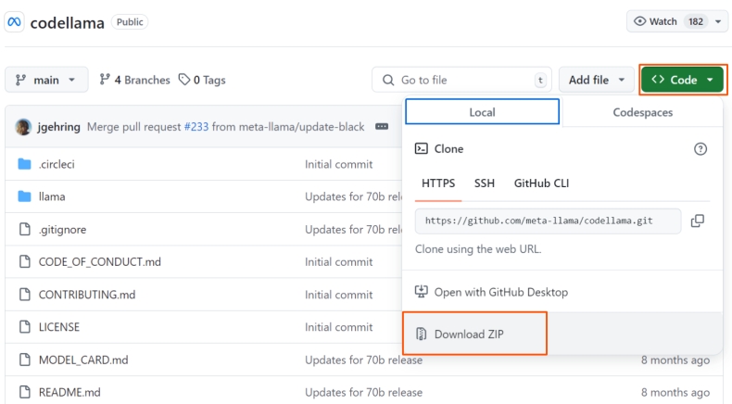Select the GitHub CLI clone tab
Viewport: 732px width, 404px height.
(x=541, y=183)
